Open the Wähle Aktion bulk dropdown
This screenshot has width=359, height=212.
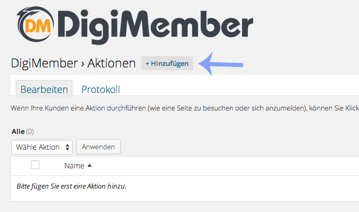pyautogui.click(x=42, y=147)
